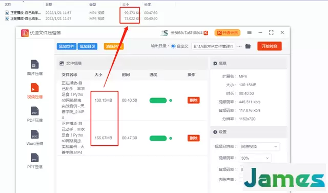
Task: Click the 130.15MB size cell in file list
Action: click(x=104, y=101)
